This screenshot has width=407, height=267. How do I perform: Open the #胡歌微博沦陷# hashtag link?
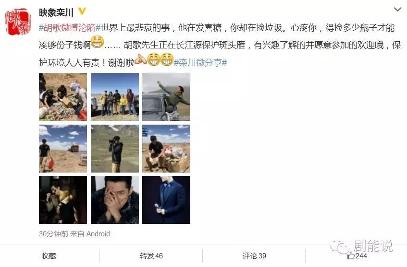click(70, 28)
